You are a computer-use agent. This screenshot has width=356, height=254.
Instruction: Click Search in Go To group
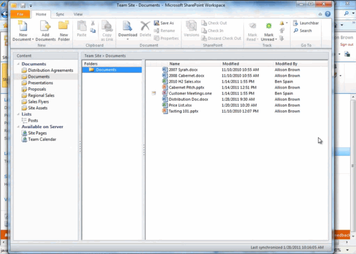[303, 31]
